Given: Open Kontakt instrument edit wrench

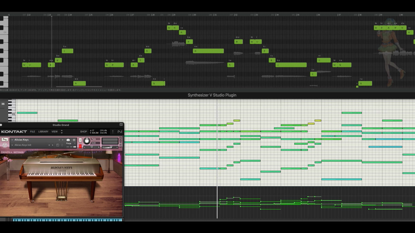Looking at the screenshot, I should click(5, 139).
